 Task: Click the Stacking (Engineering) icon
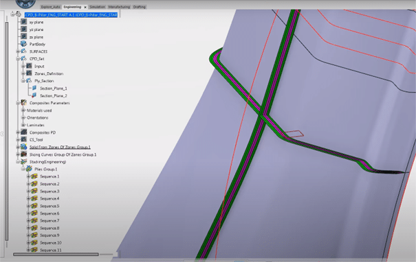[x=24, y=161]
